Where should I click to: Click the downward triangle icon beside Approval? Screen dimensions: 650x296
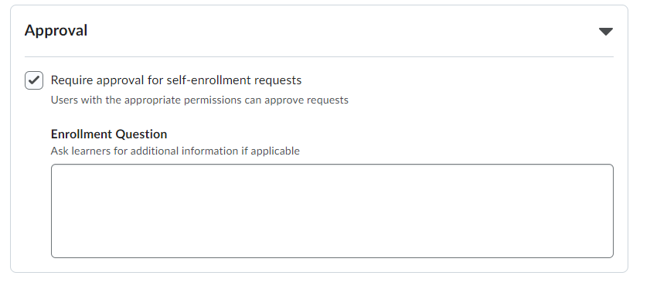pos(606,32)
